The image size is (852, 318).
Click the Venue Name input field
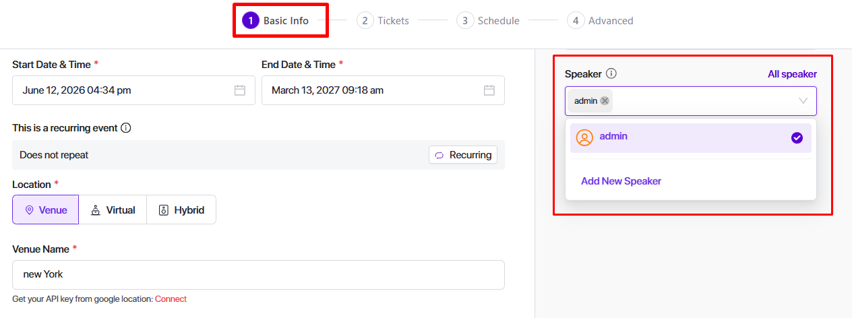point(258,275)
